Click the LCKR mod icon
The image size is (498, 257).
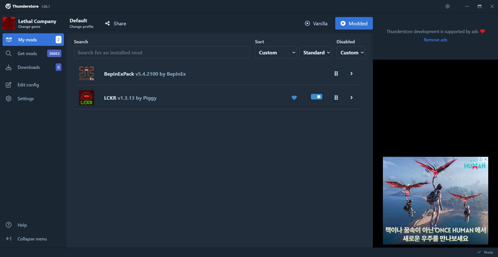tap(86, 98)
